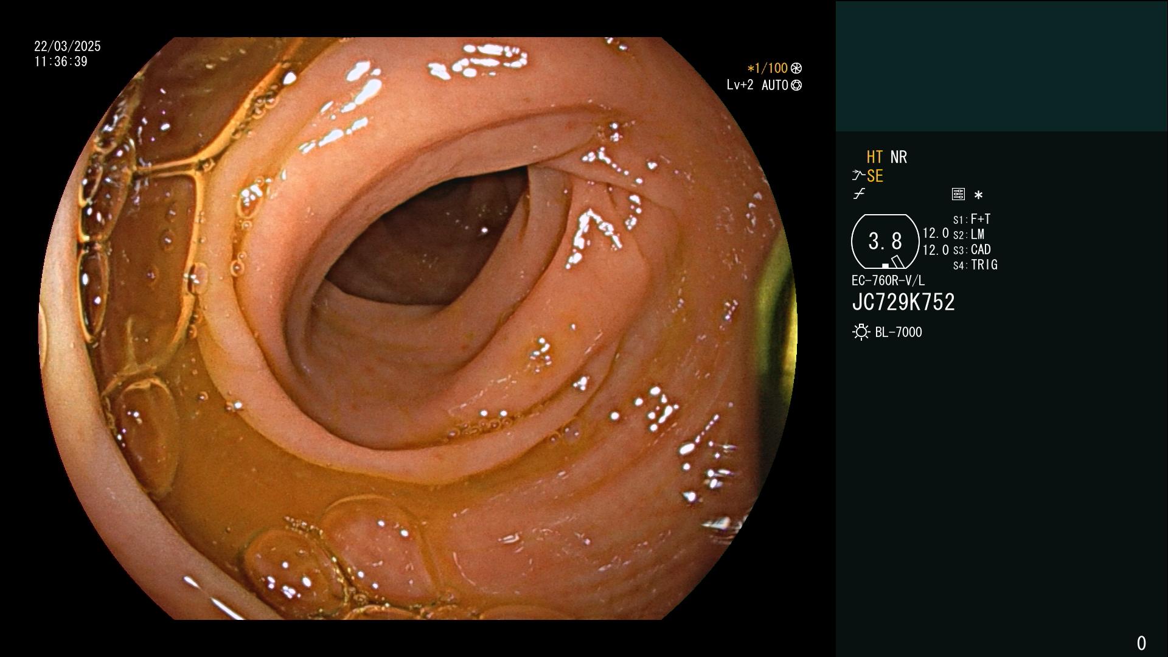Click the shutter icon next to 1/100
This screenshot has height=657, width=1168.
(x=796, y=68)
